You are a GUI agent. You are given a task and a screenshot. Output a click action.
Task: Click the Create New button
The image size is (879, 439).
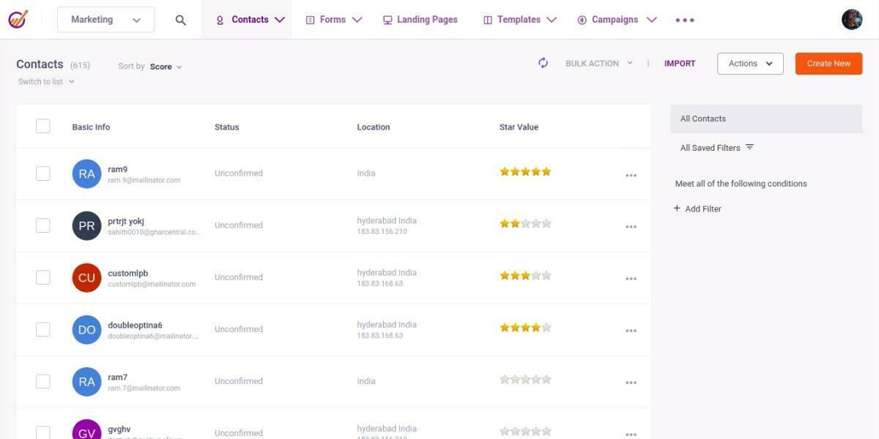coord(828,63)
